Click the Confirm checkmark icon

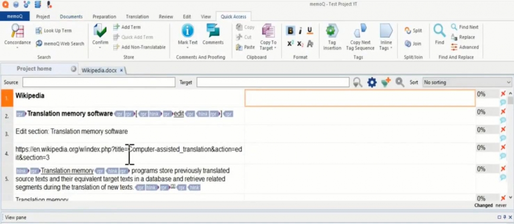100,31
